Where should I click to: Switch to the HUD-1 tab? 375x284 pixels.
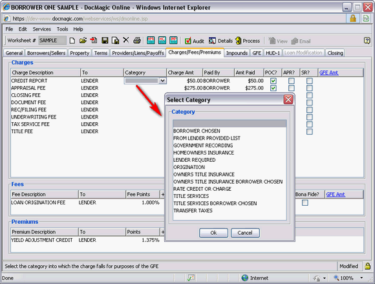point(273,53)
